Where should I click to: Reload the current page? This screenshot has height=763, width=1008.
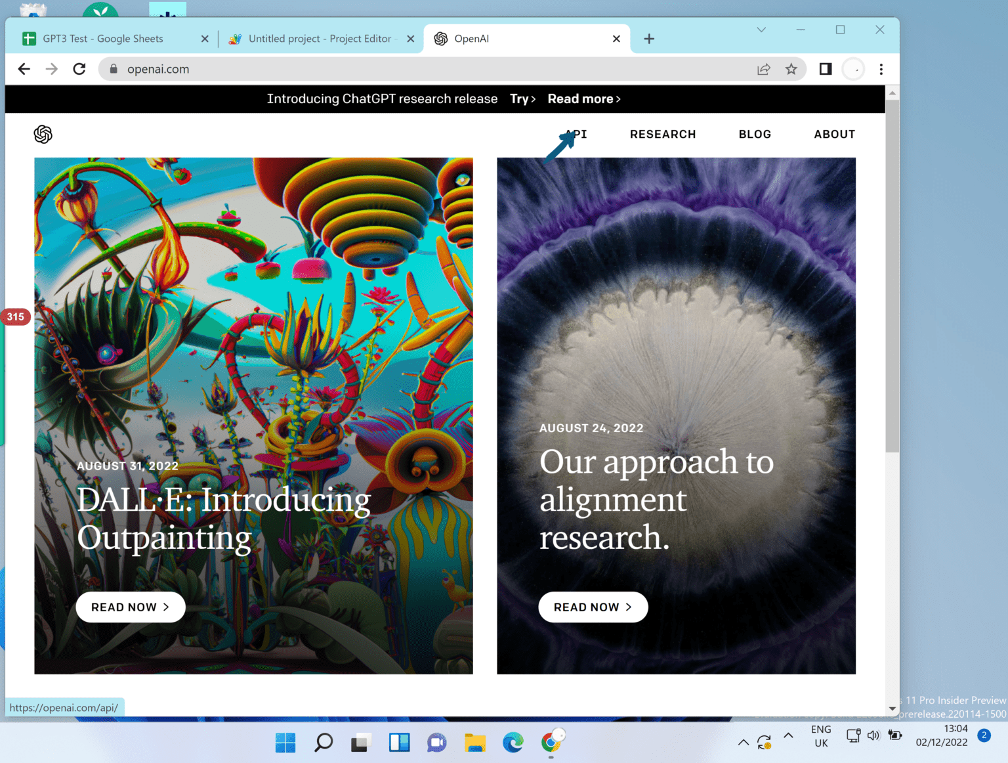pyautogui.click(x=79, y=68)
